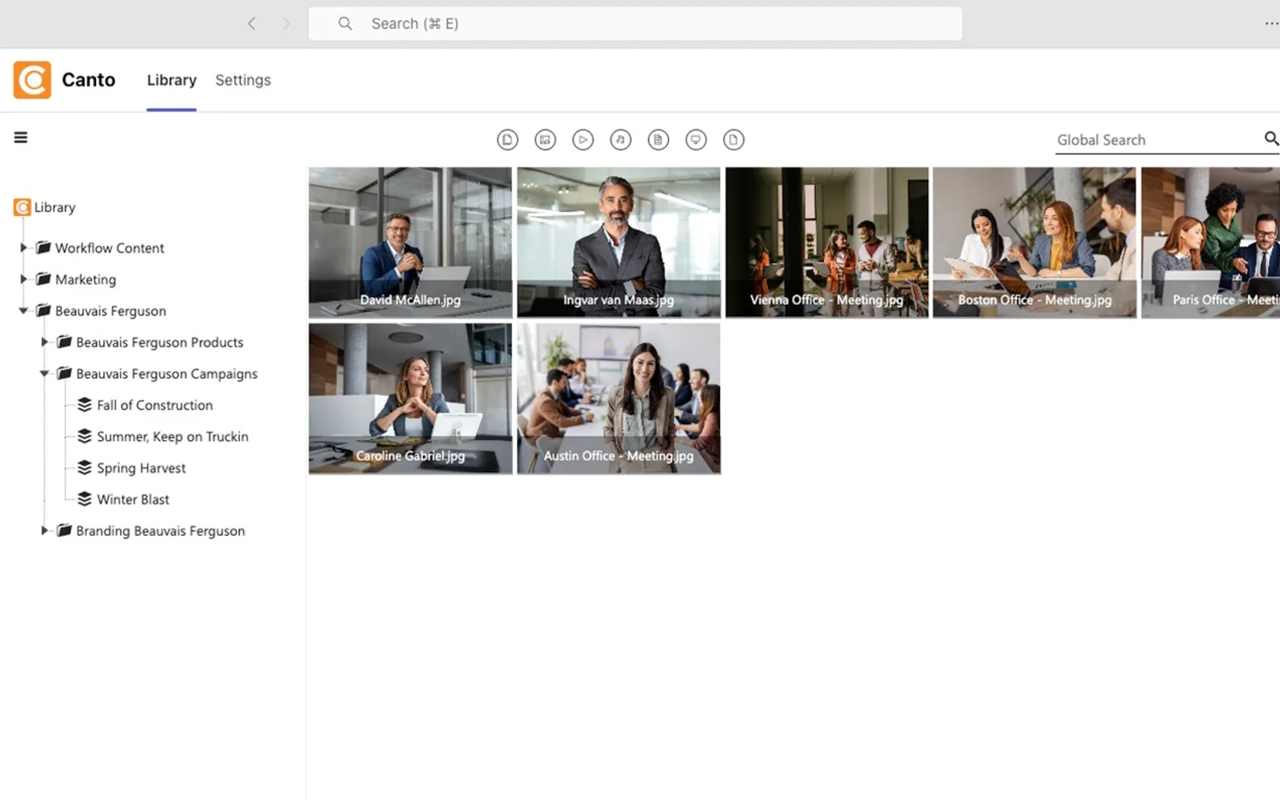The width and height of the screenshot is (1280, 800).
Task: Click the Library root label
Action: coord(54,207)
